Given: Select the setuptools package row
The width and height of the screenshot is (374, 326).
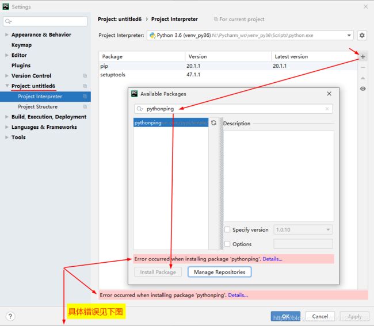Looking at the screenshot, I should (x=228, y=75).
